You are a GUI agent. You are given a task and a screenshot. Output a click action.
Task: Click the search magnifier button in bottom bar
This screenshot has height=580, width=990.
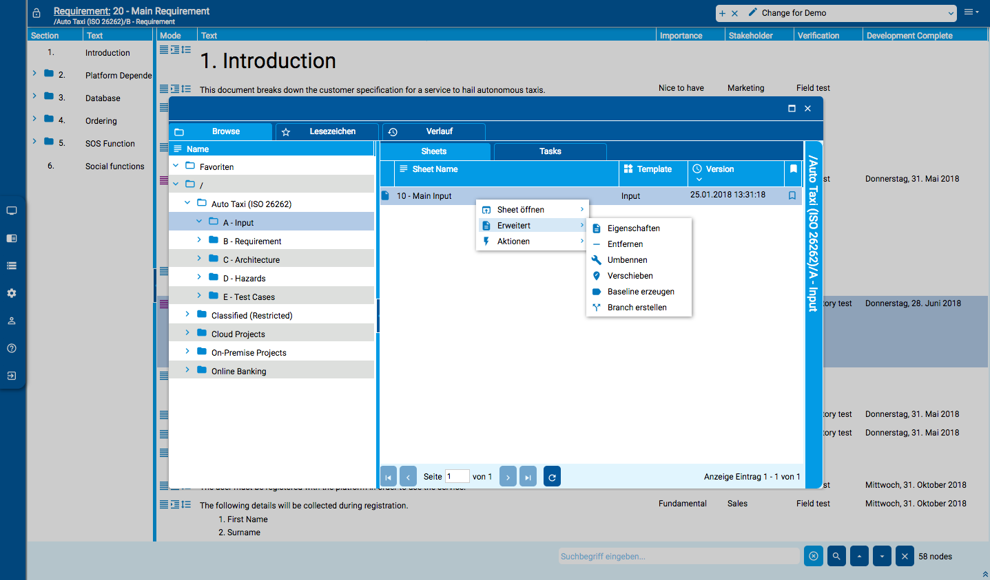[x=836, y=556]
